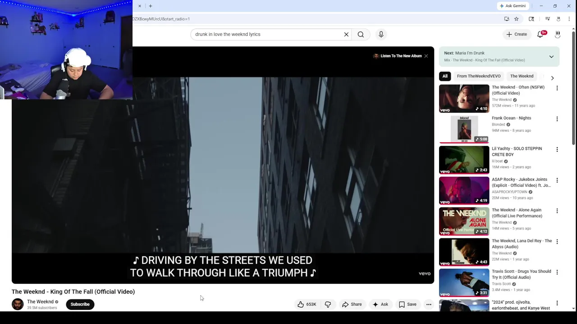
Task: Select the All filter chip
Action: (x=445, y=76)
